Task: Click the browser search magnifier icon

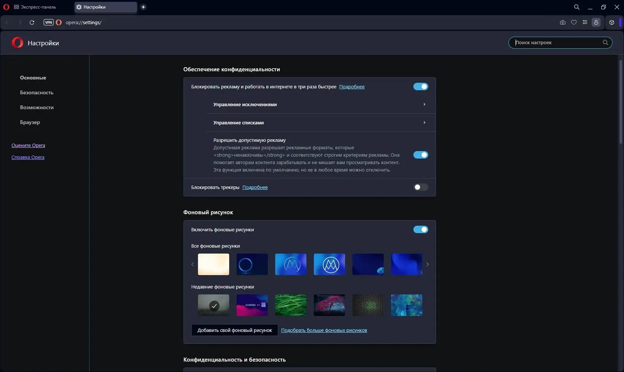Action: point(576,7)
